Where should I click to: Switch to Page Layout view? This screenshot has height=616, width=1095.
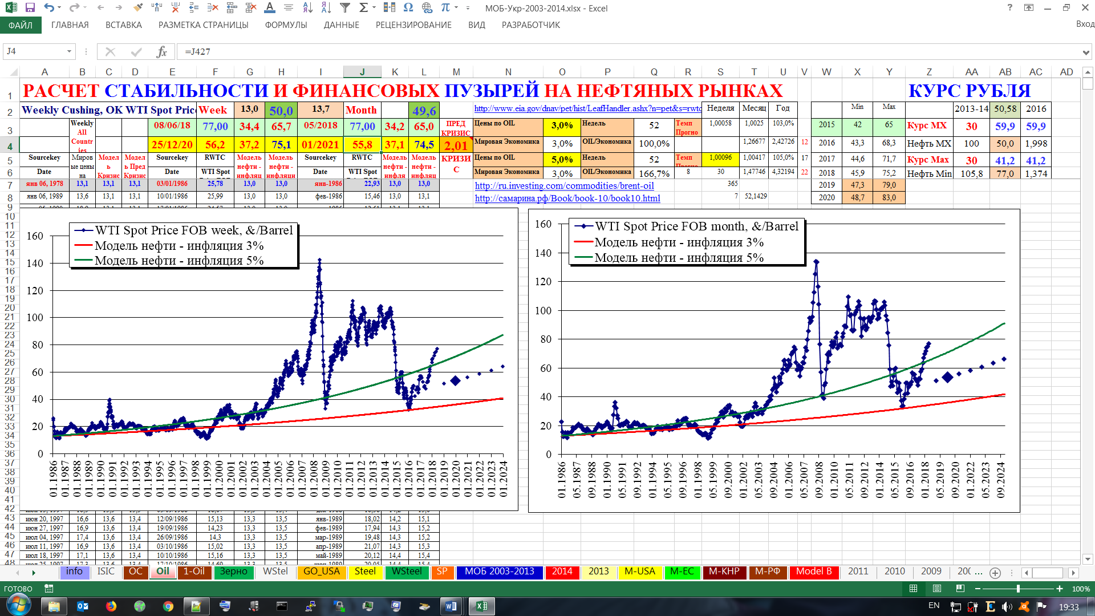pos(936,589)
